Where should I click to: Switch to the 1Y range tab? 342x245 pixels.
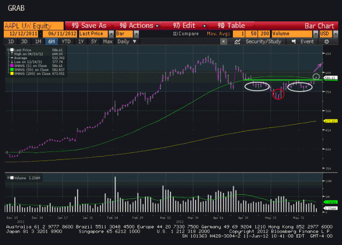tap(81, 42)
